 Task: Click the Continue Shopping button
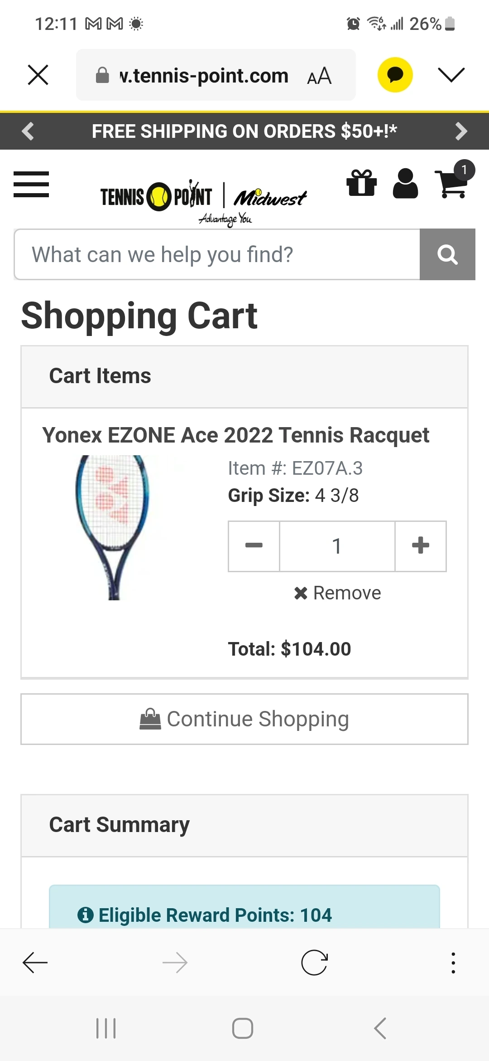244,719
